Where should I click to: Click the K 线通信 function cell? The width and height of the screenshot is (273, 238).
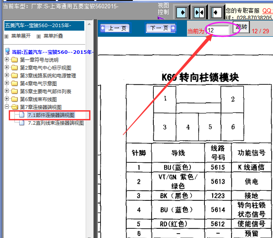(x=252, y=167)
